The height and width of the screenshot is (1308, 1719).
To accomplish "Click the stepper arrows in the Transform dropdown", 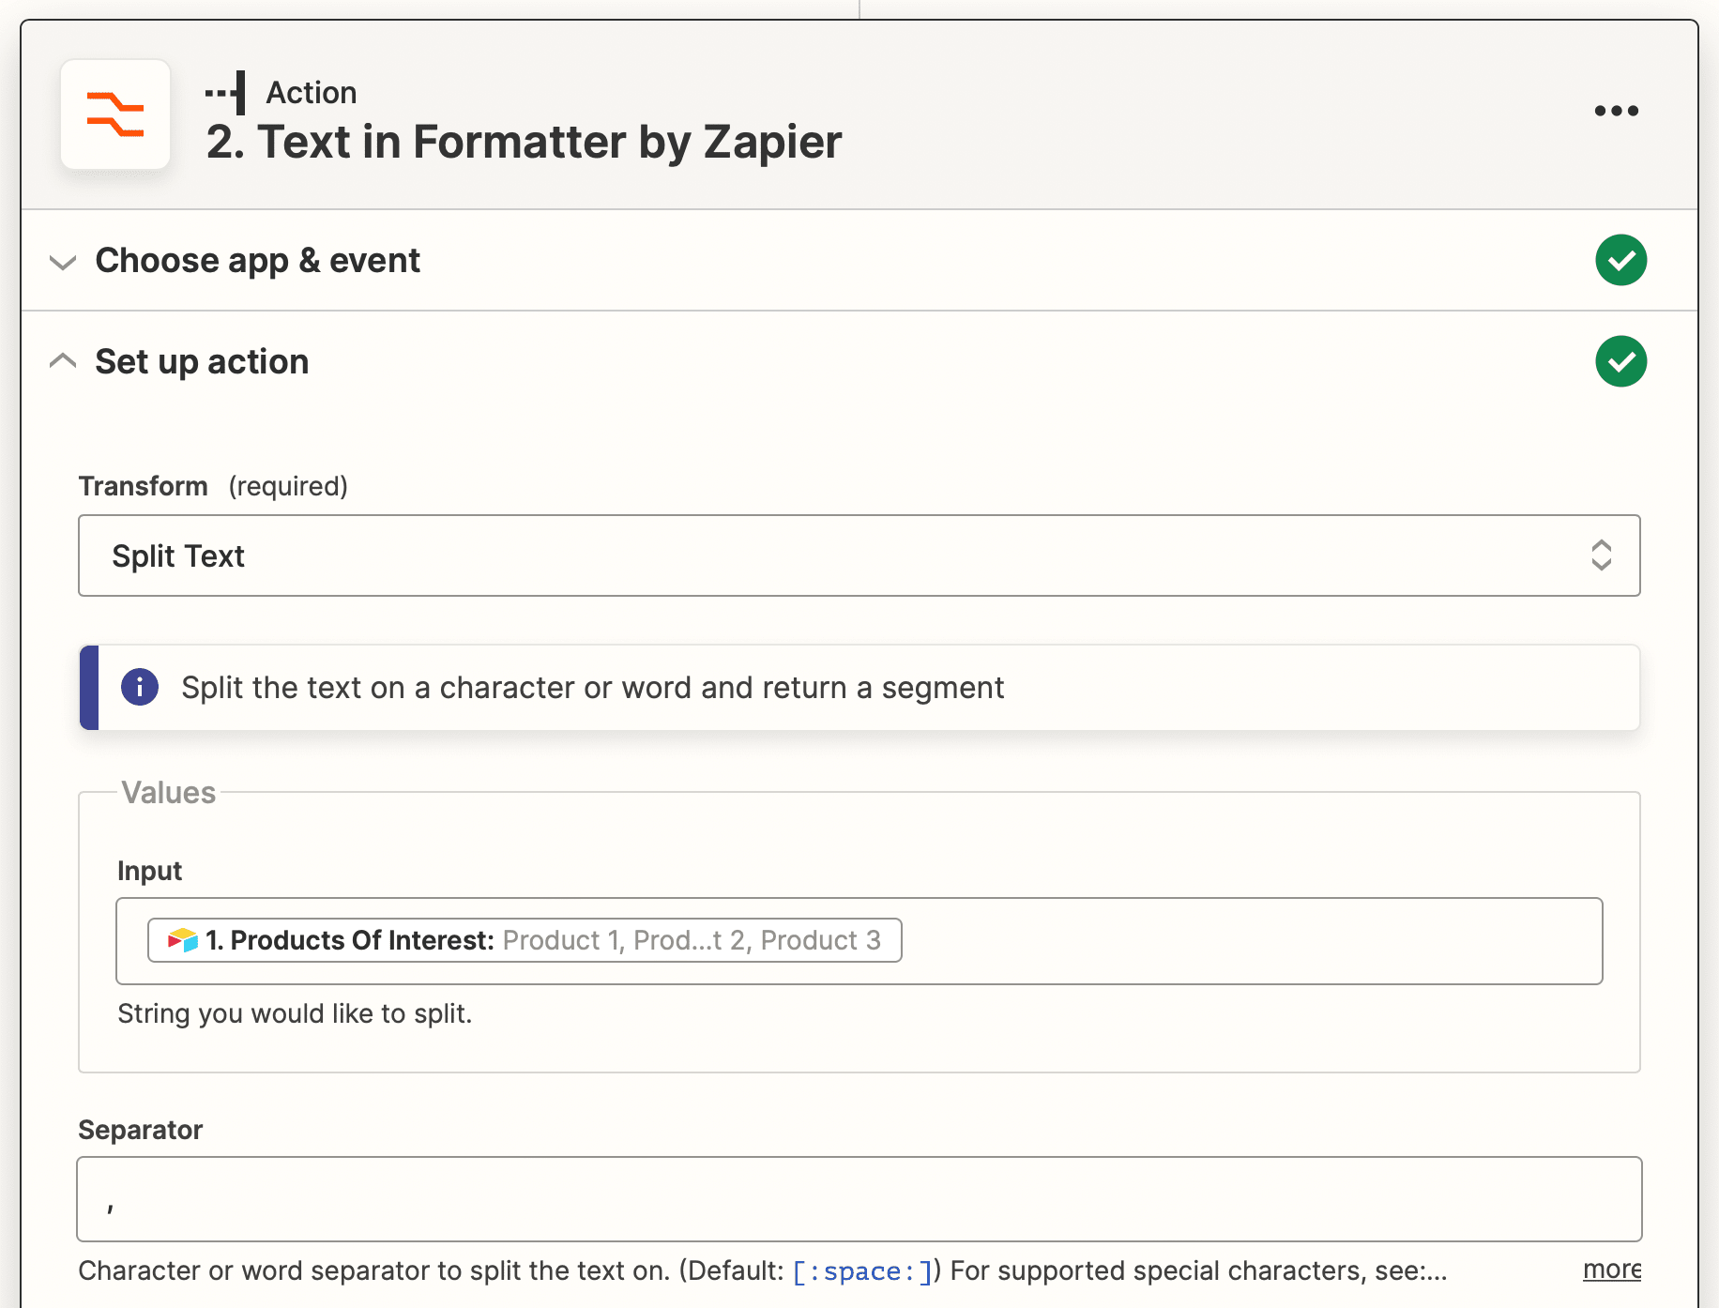I will click(1603, 555).
